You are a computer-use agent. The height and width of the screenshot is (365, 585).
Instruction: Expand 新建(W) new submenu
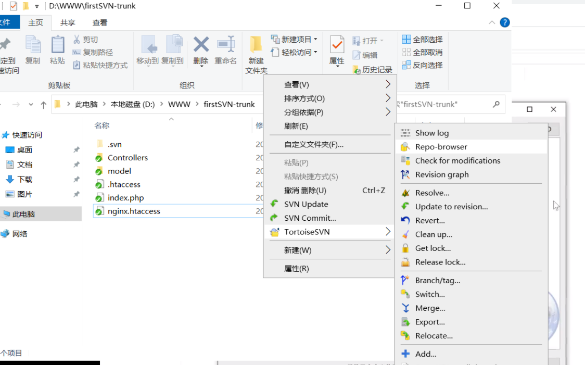tap(329, 250)
